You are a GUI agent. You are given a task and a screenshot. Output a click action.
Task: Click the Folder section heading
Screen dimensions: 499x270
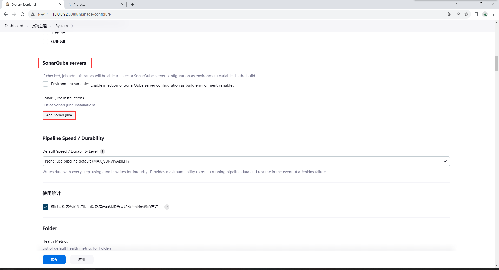coord(50,228)
